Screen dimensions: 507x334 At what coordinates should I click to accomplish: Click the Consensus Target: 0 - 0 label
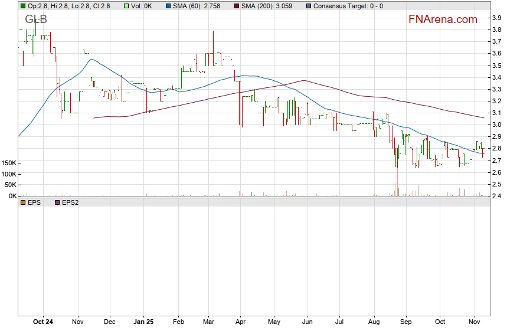(x=348, y=6)
